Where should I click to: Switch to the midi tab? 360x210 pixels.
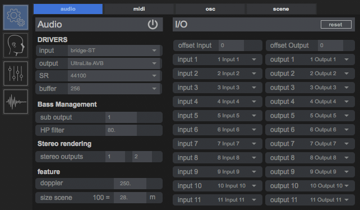click(x=139, y=9)
